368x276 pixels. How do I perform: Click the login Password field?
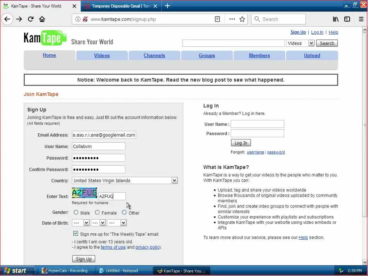pos(257,133)
